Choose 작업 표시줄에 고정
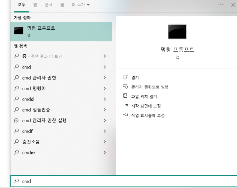237x188 pixels. click(148, 116)
